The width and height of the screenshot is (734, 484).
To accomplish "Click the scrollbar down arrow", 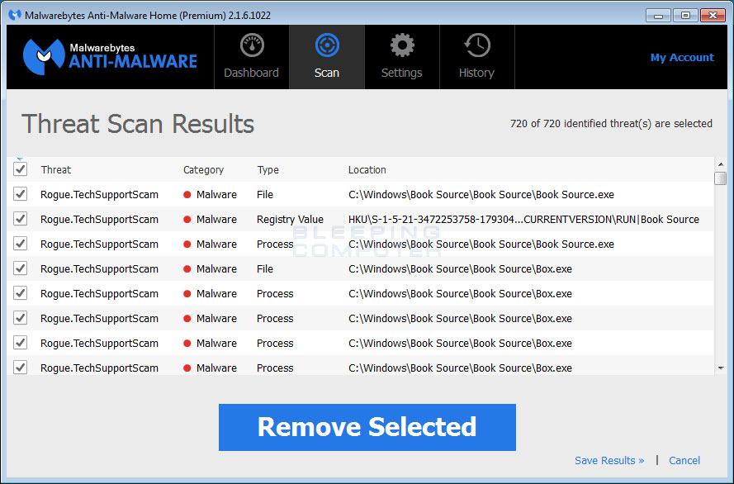I will (x=721, y=368).
